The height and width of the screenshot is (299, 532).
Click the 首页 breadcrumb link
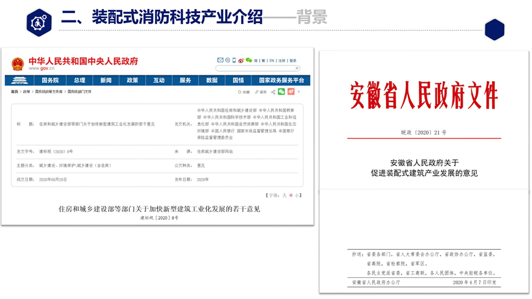[x=14, y=91]
